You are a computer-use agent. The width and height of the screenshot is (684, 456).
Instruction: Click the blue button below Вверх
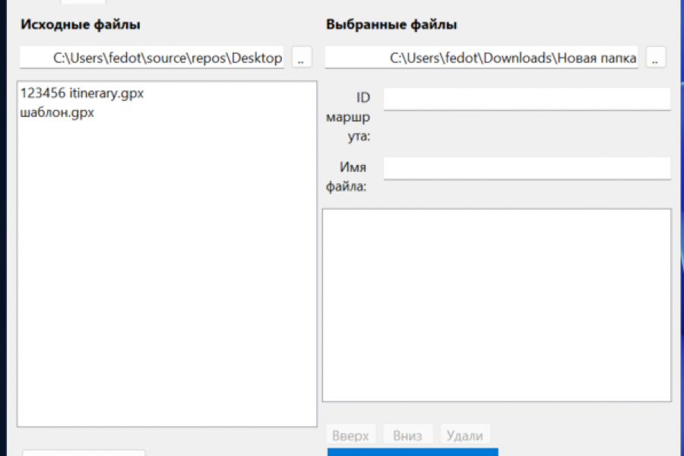[x=413, y=452]
